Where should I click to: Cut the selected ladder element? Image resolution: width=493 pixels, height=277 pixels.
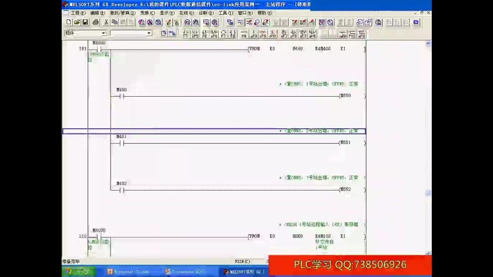(x=106, y=22)
